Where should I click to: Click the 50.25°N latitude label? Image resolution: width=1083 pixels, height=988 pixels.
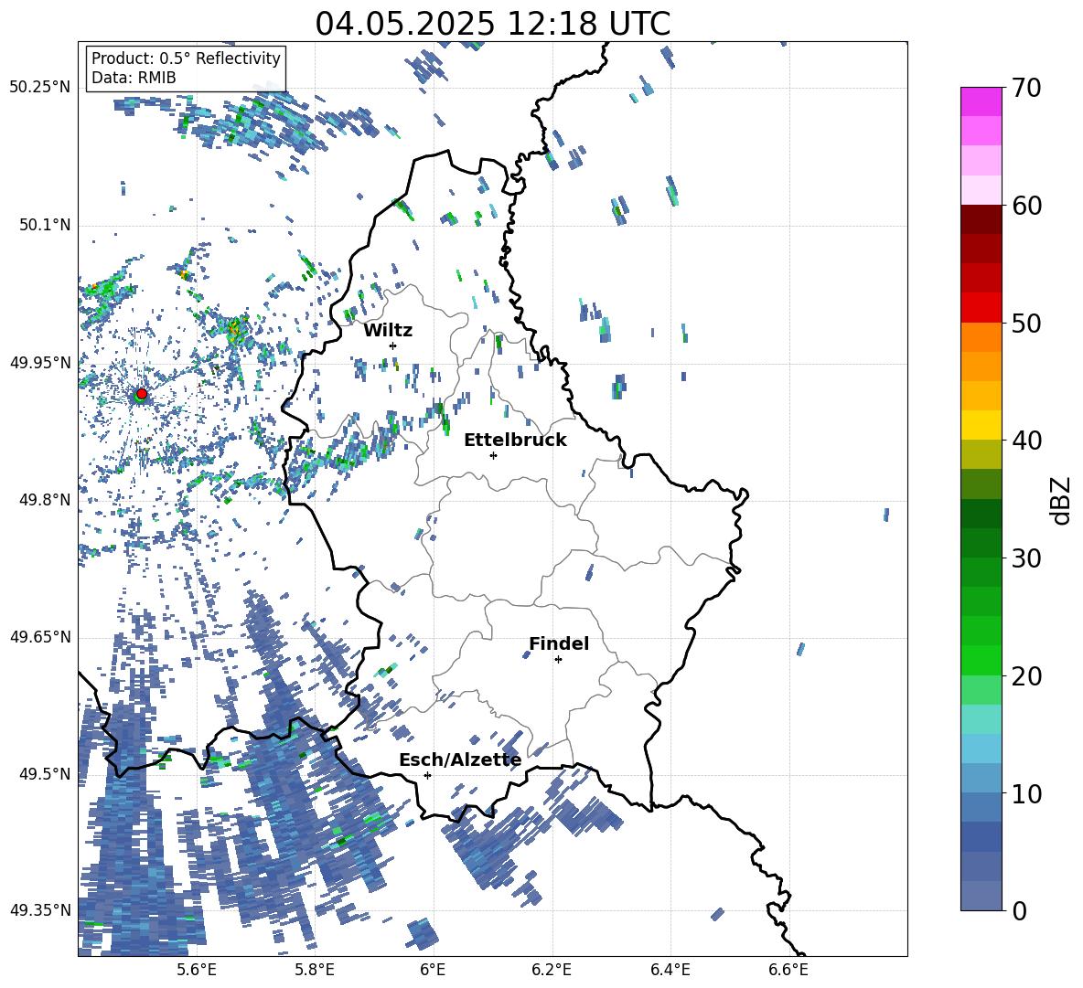40,88
